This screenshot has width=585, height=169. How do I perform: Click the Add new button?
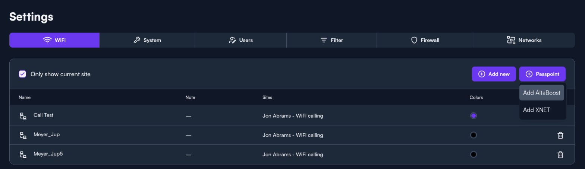pyautogui.click(x=494, y=74)
